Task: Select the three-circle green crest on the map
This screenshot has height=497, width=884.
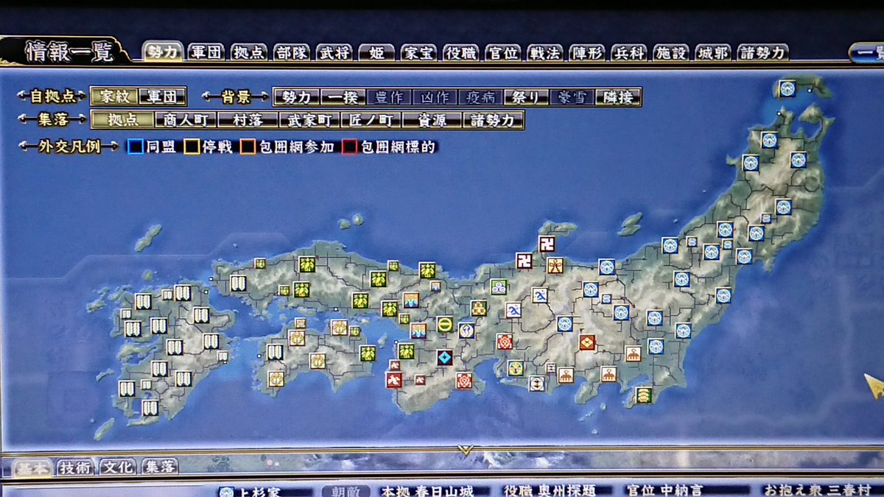Action: point(499,286)
